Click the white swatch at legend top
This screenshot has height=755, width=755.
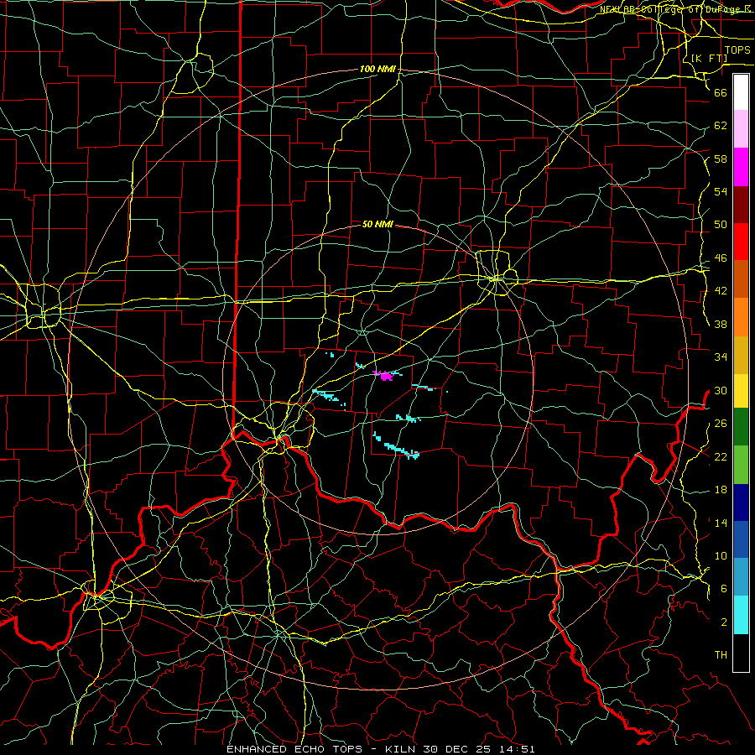[741, 92]
